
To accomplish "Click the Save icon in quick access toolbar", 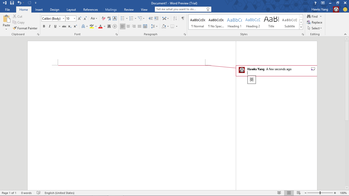I will pyautogui.click(x=12, y=3).
